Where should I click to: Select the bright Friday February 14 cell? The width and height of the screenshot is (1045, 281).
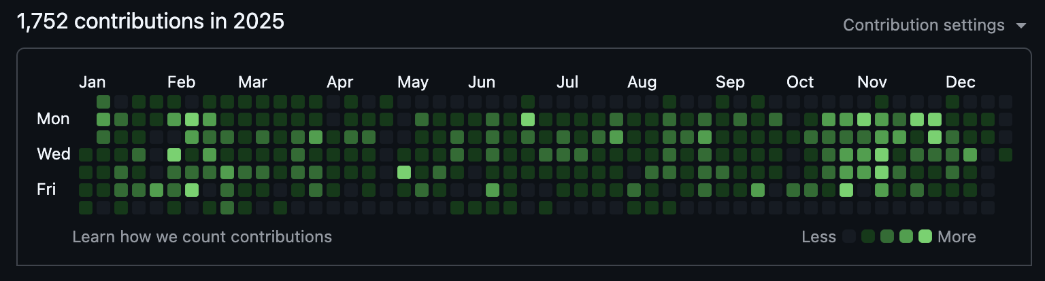tap(192, 190)
